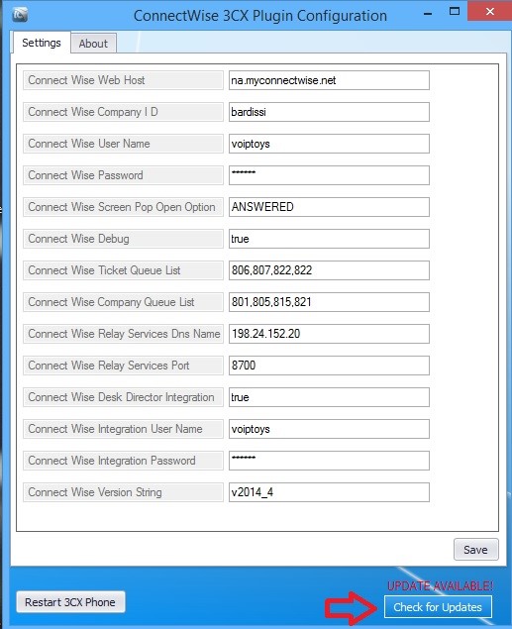Click the ConnectWise 3CX Plugin Configuration title
Viewport: 512px width, 629px height.
coord(260,16)
